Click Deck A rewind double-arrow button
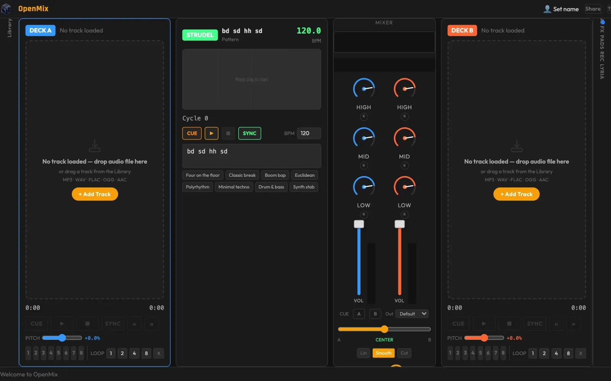 (134, 324)
